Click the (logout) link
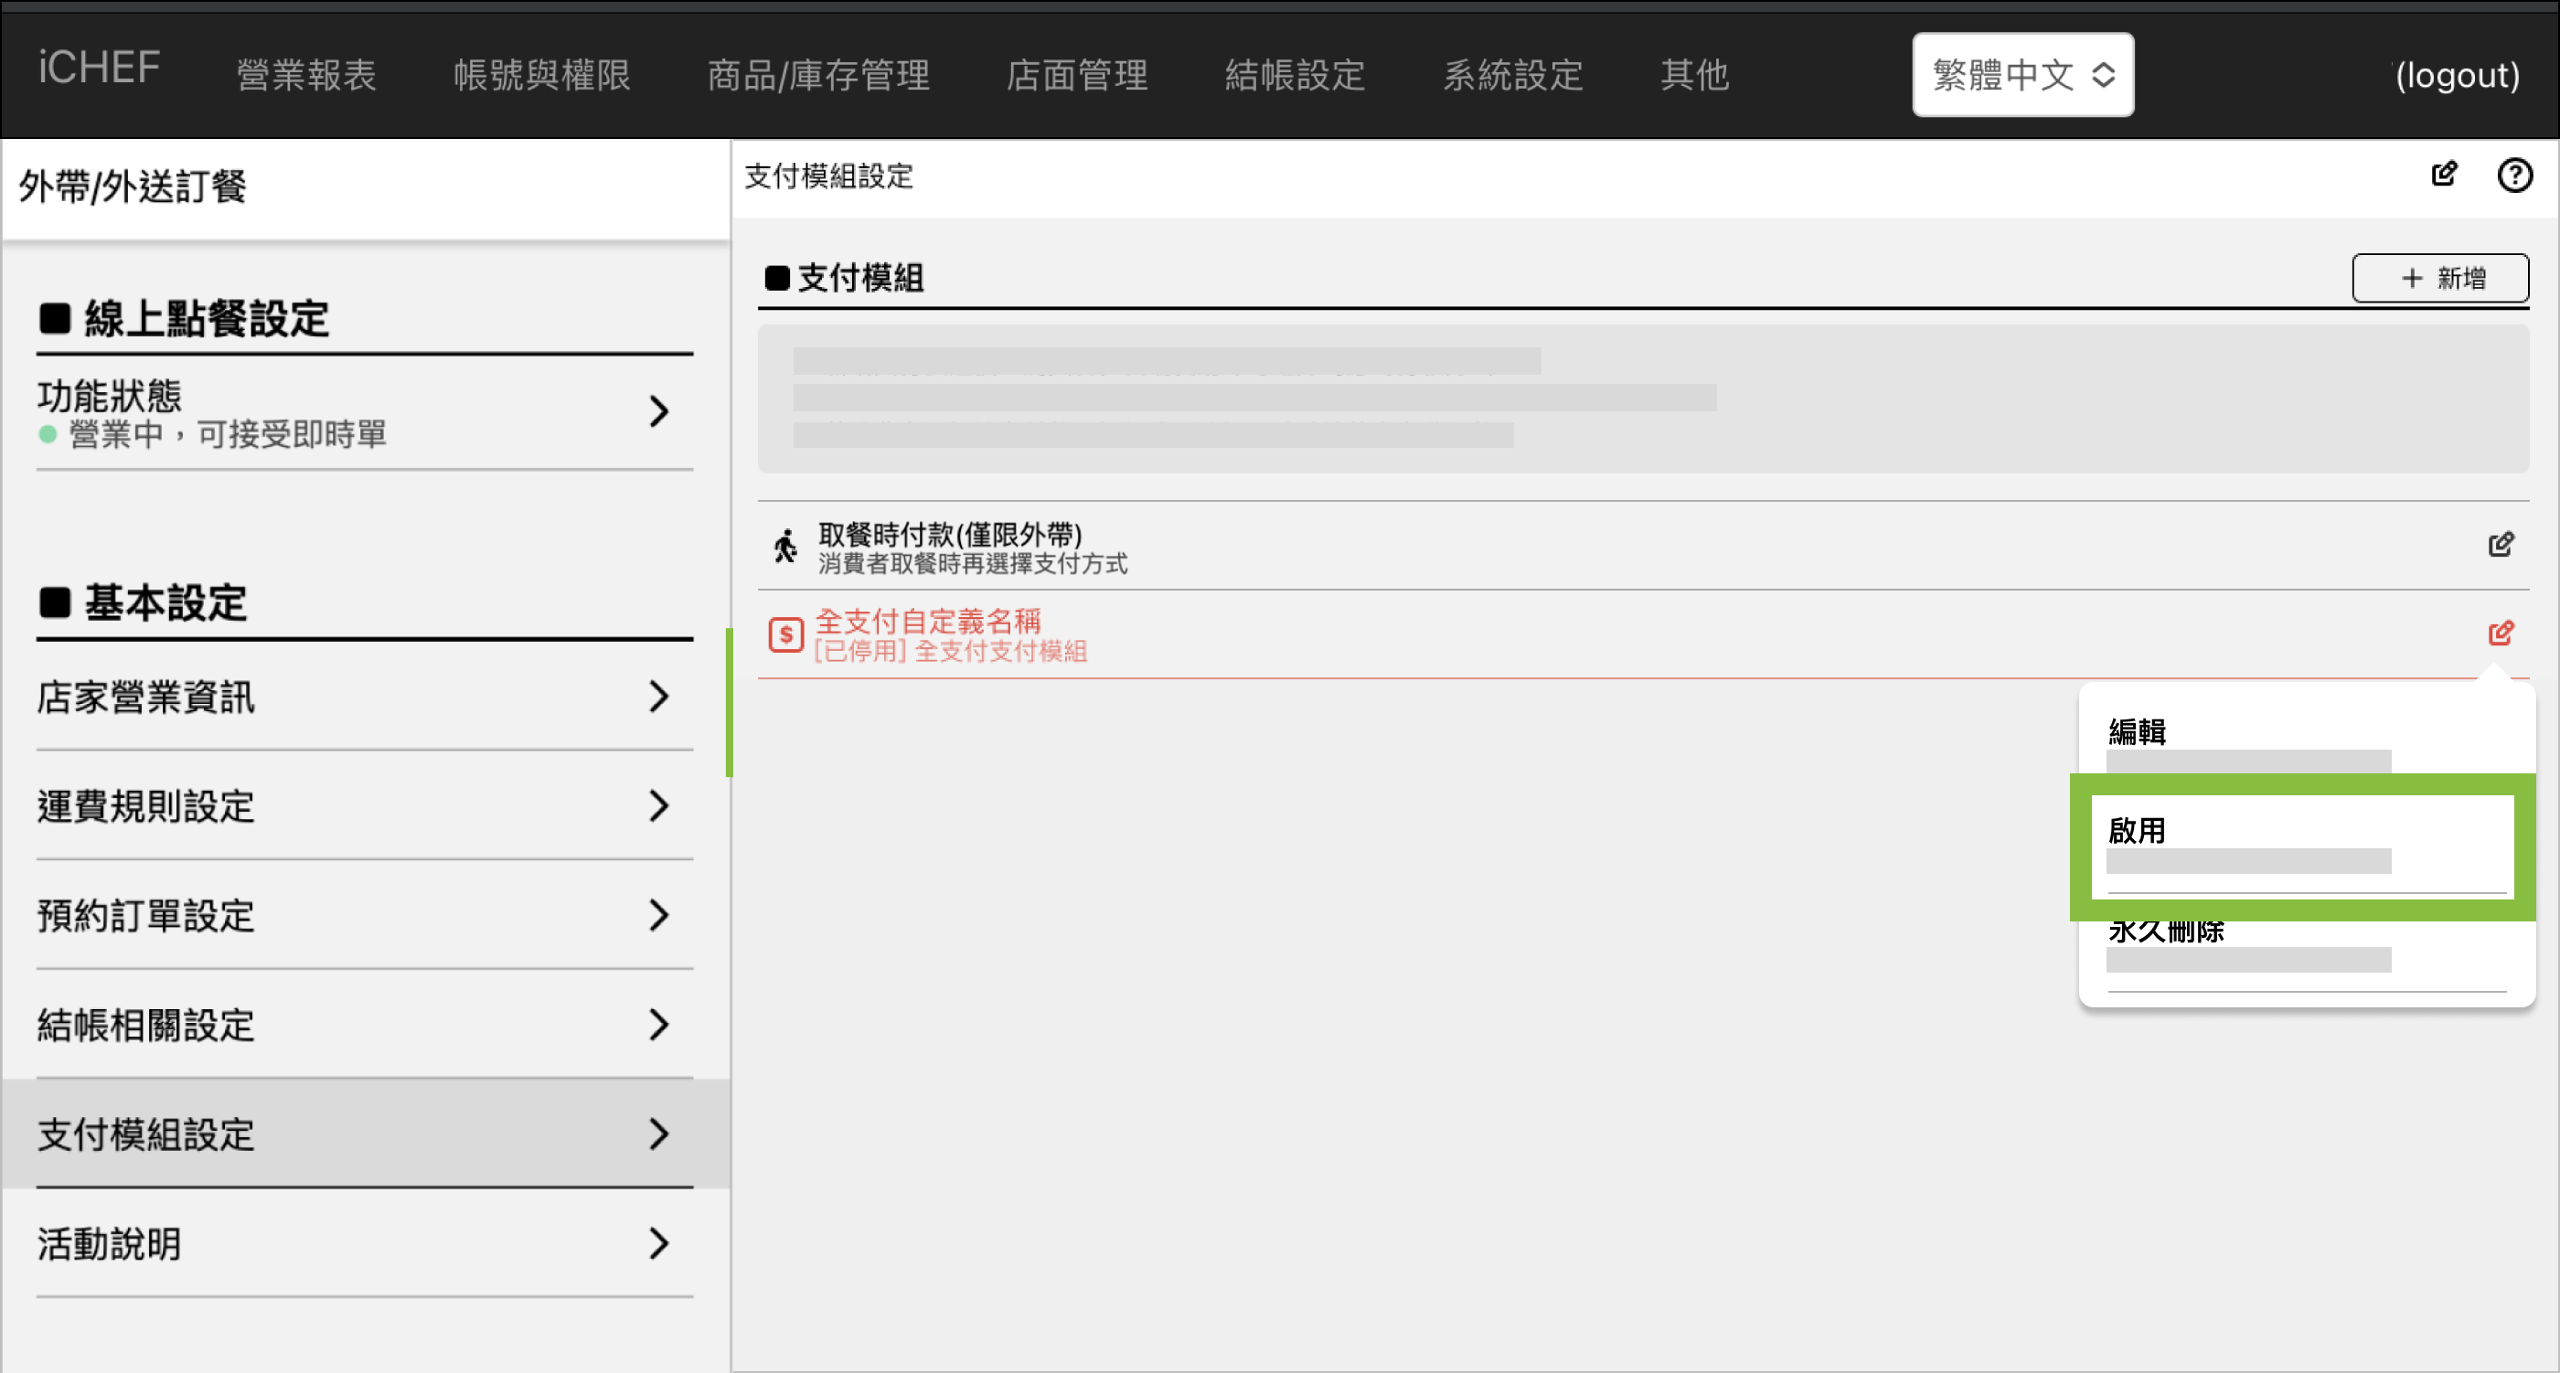 click(x=2456, y=75)
